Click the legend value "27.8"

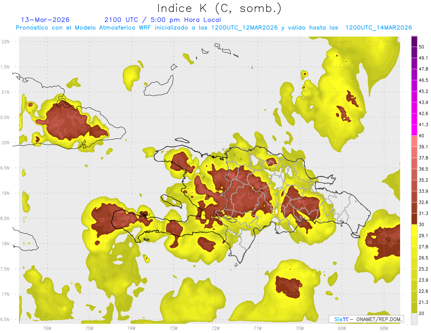(423, 247)
